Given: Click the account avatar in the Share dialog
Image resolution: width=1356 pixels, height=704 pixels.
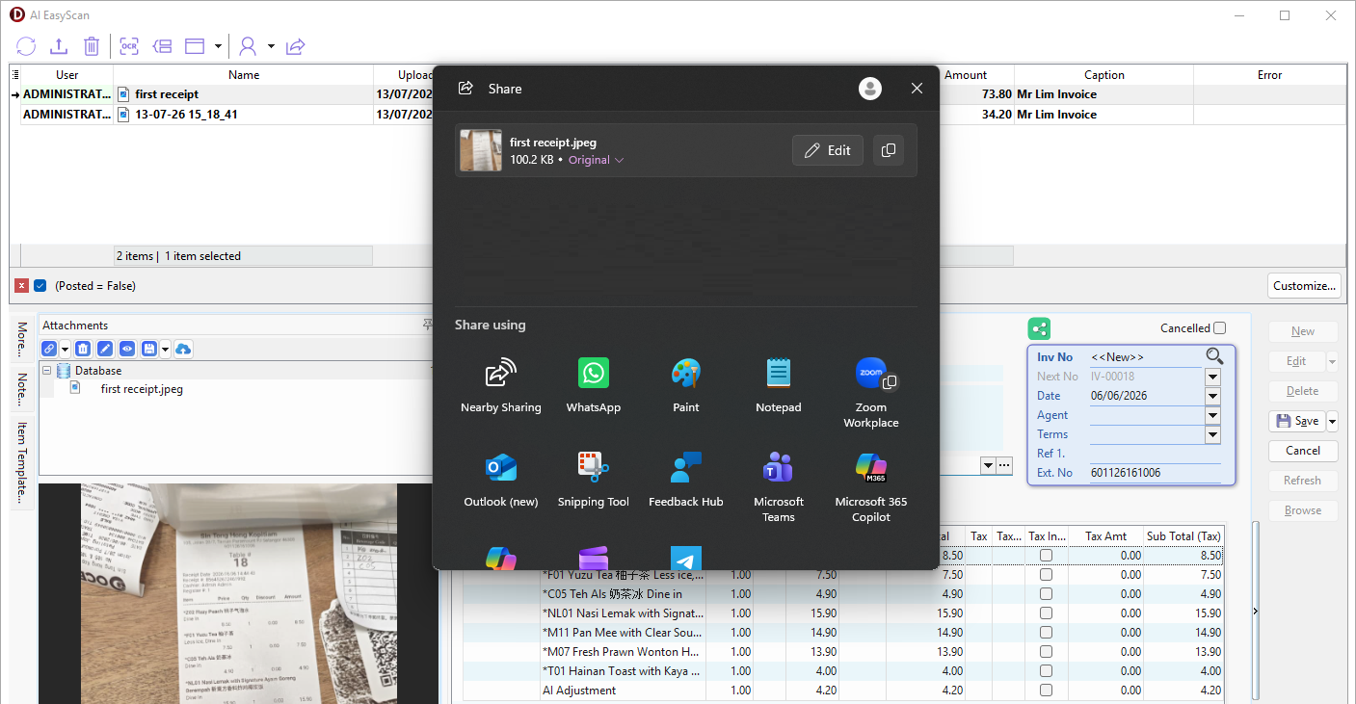Looking at the screenshot, I should click(x=870, y=89).
